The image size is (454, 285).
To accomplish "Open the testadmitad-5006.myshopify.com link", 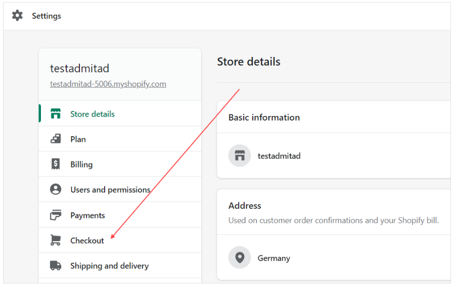I will [108, 84].
